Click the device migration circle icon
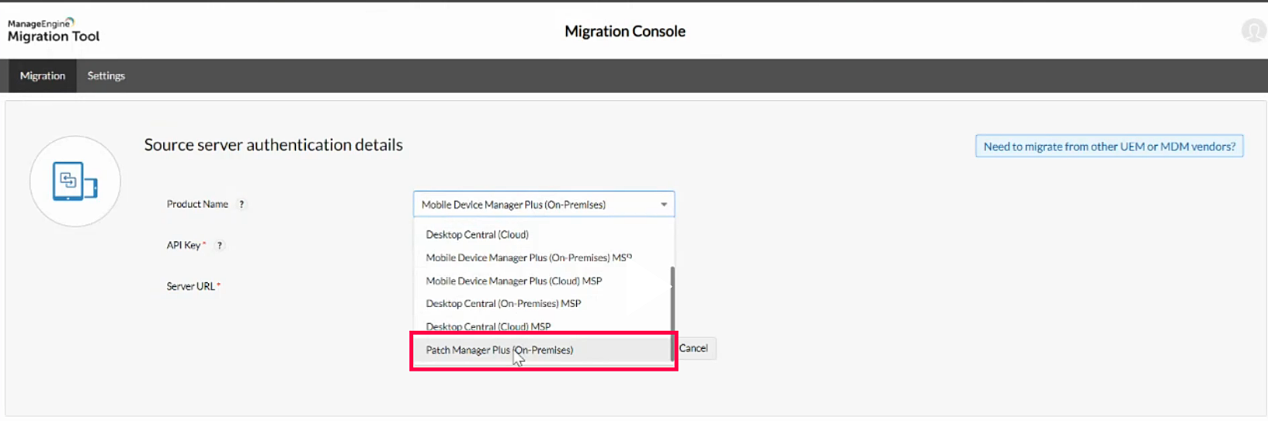The image size is (1268, 421). click(x=75, y=181)
